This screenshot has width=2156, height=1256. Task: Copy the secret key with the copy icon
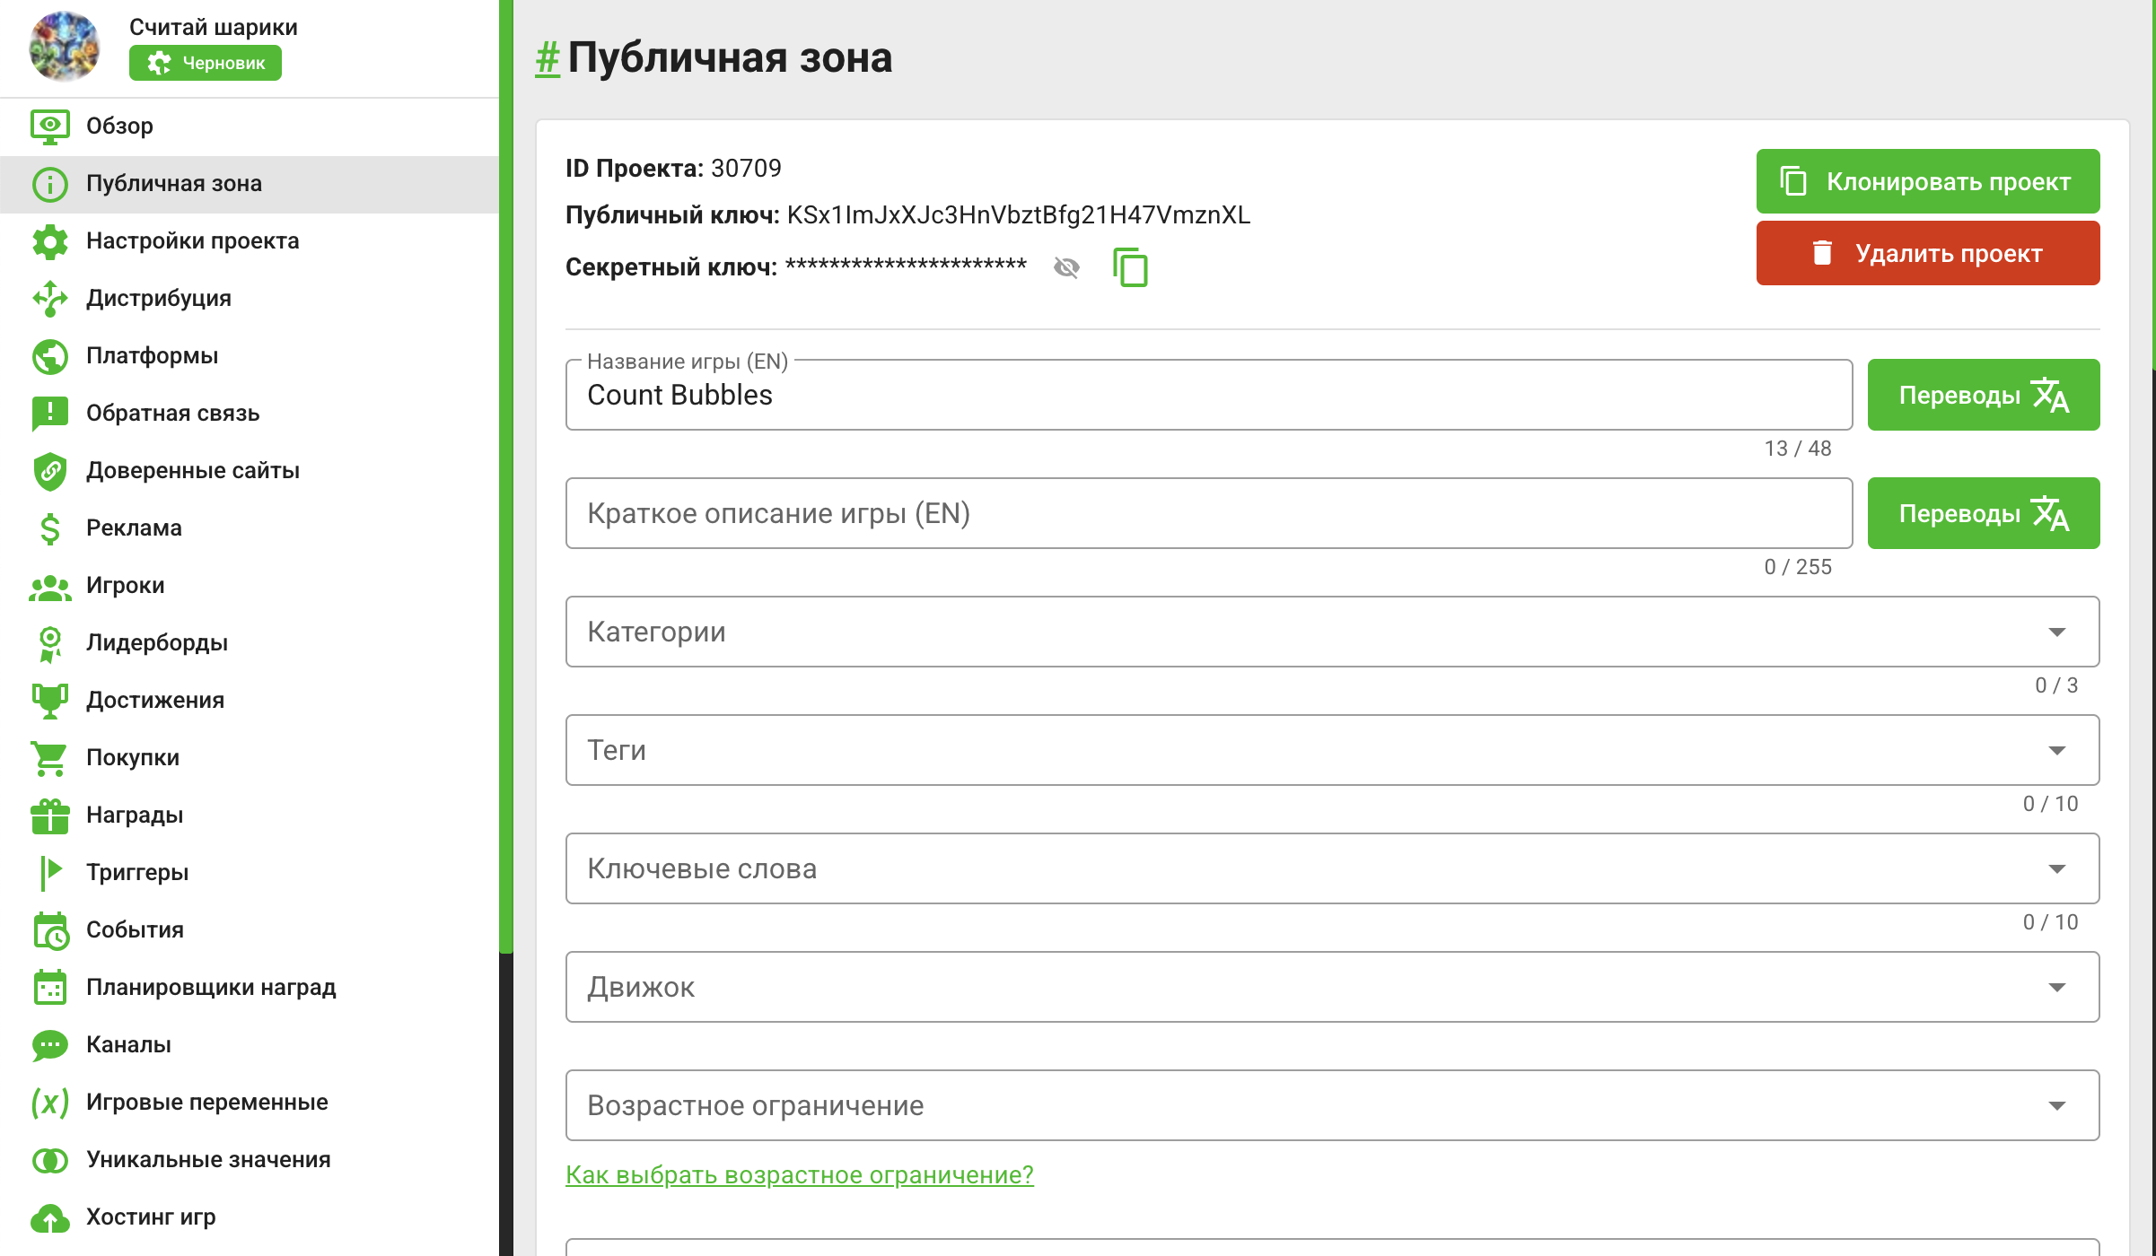pos(1130,267)
